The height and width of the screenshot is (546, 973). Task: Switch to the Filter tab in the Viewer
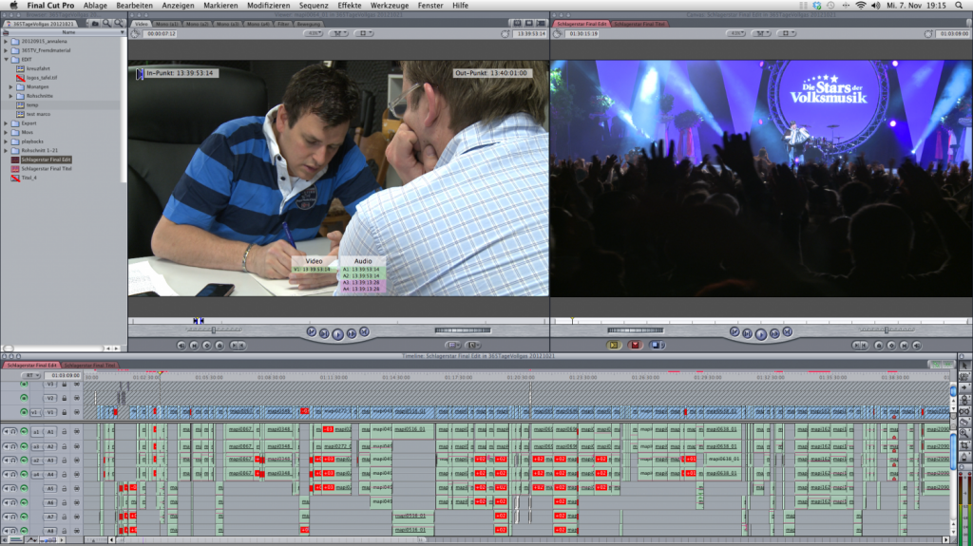coord(283,23)
